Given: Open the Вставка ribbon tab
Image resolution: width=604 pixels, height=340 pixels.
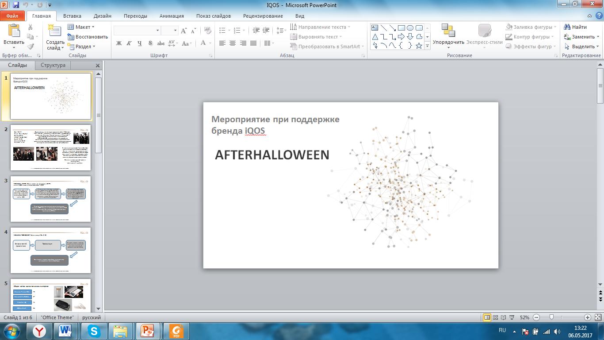Looking at the screenshot, I should 72,16.
